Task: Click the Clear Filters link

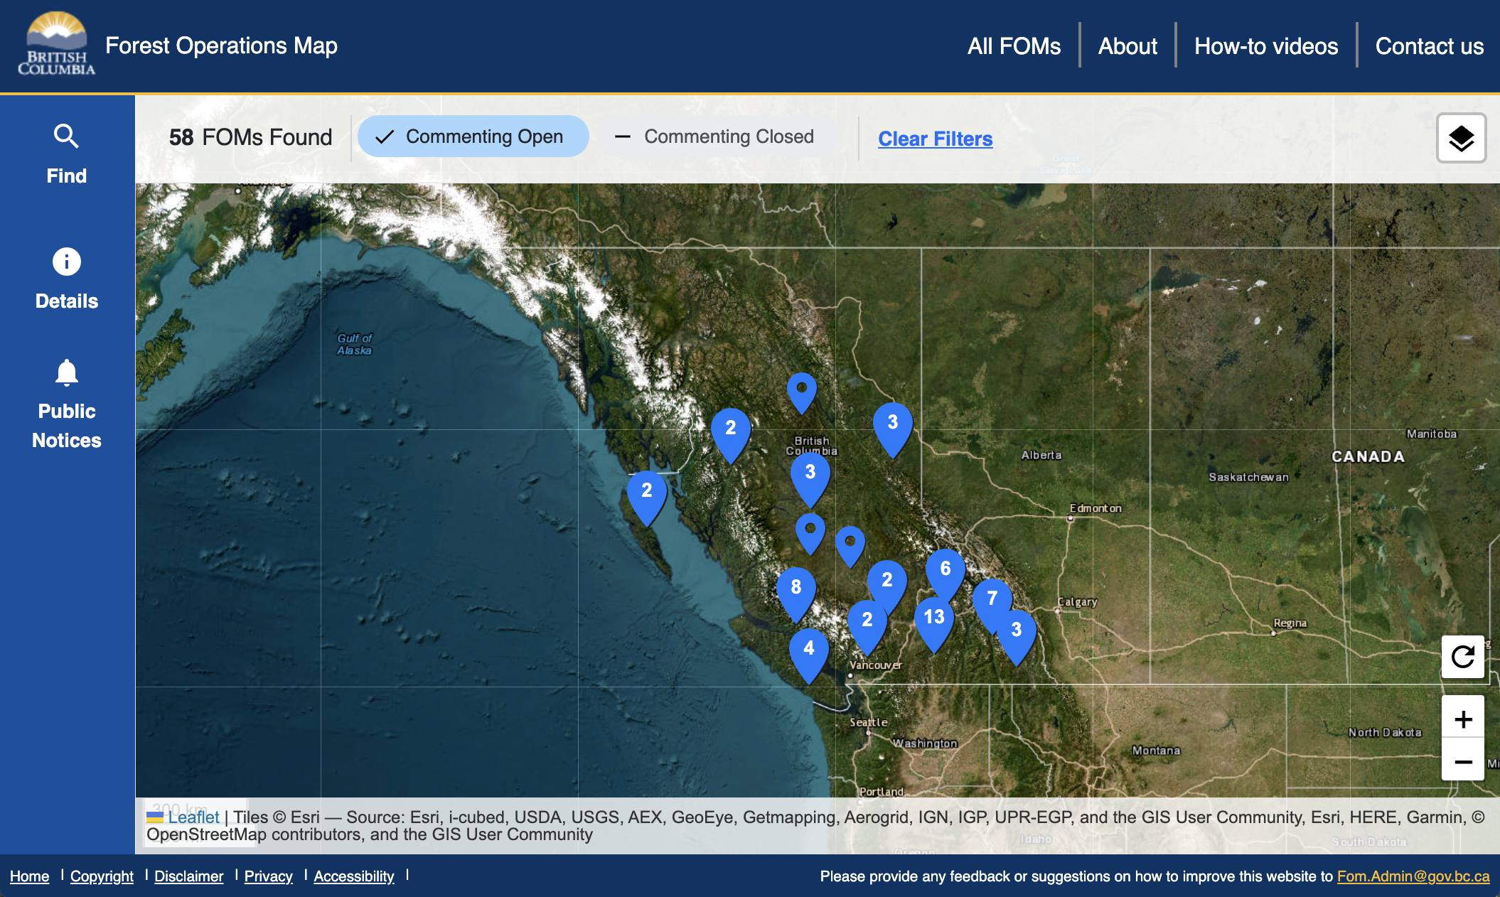Action: (x=935, y=139)
